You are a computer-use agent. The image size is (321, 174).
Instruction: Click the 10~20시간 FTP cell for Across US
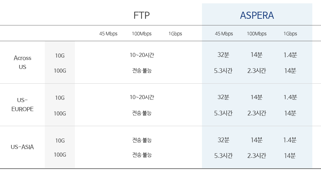pyautogui.click(x=142, y=55)
